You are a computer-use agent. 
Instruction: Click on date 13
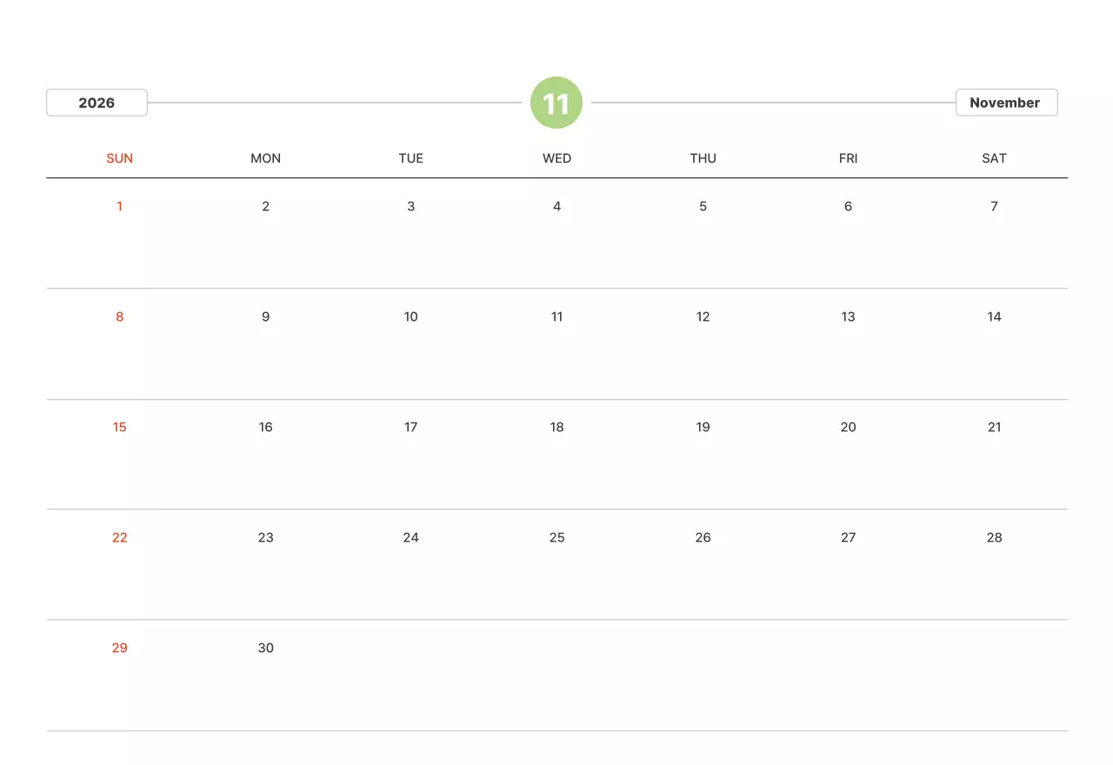coord(848,316)
